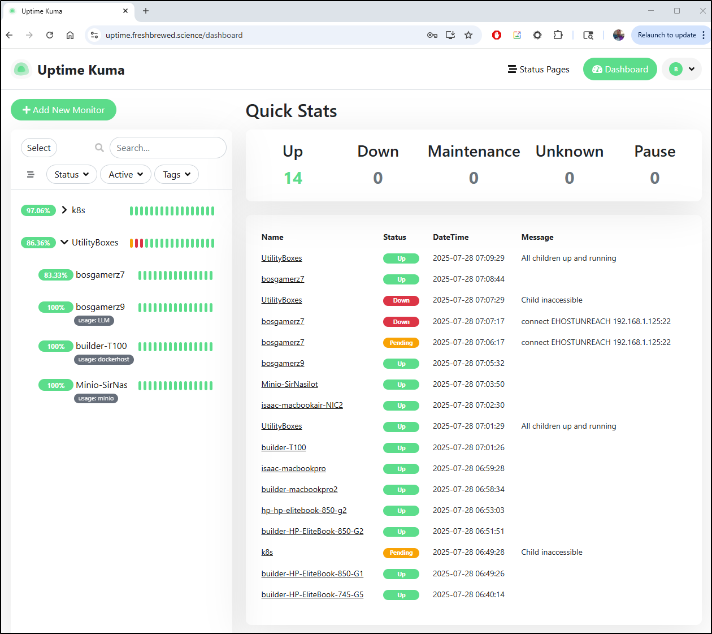Select builder-T100 monitor in sidebar
This screenshot has width=712, height=634.
click(x=102, y=346)
